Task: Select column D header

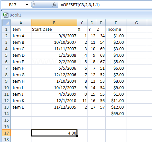Action: [92, 23]
